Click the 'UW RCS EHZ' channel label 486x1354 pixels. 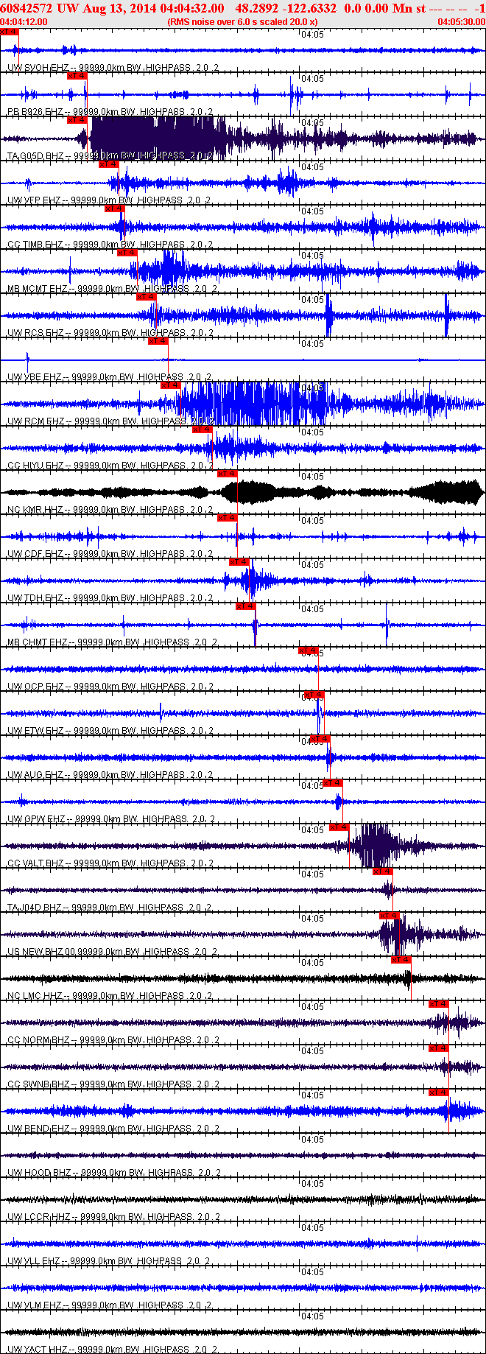pyautogui.click(x=35, y=333)
